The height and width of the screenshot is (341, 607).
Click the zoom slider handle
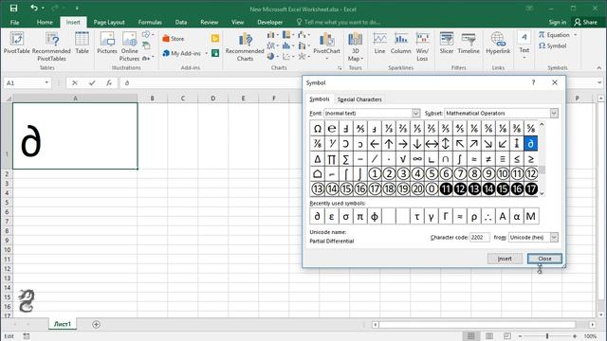point(547,336)
